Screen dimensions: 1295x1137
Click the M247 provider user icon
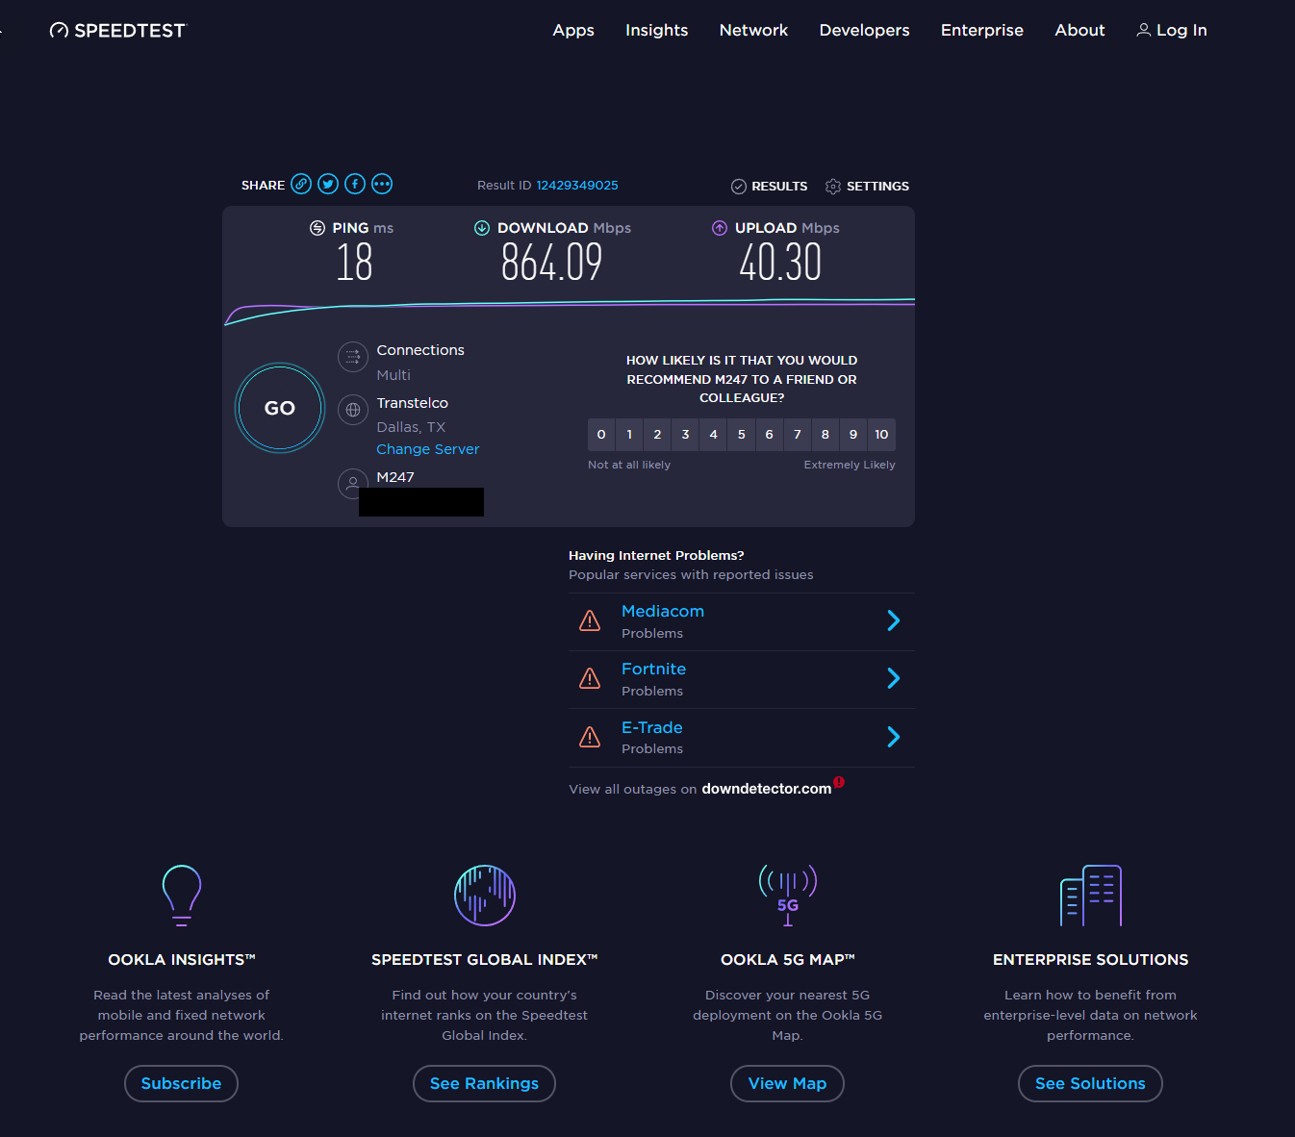(x=353, y=483)
